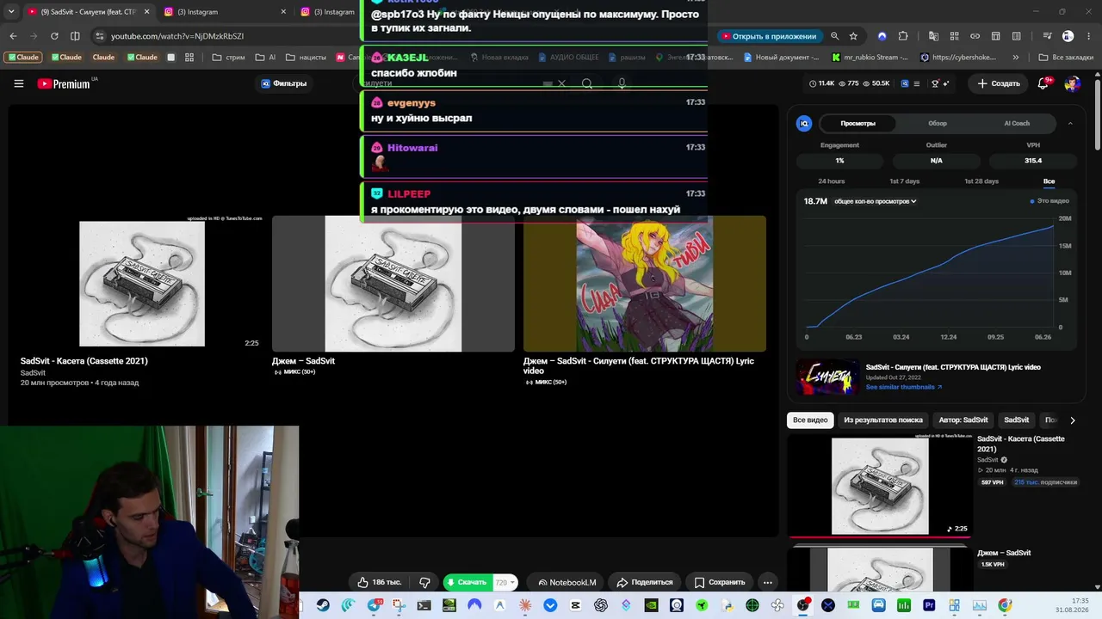
Task: Open the split view icon beside reload
Action: [x=75, y=36]
